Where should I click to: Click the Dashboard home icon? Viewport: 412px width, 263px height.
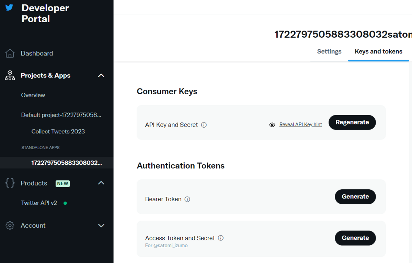coord(10,53)
